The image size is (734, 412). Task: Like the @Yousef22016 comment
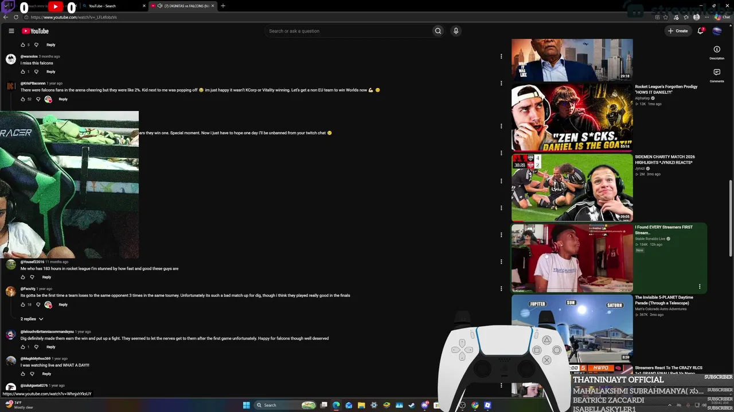[23, 277]
